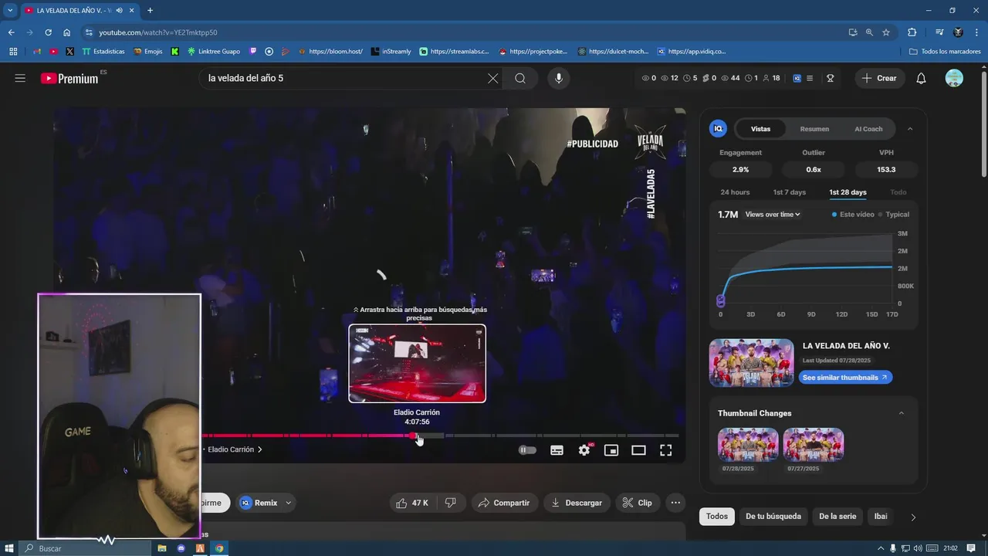Click the page vertical scrollbar
This screenshot has width=988, height=556.
click(983, 124)
